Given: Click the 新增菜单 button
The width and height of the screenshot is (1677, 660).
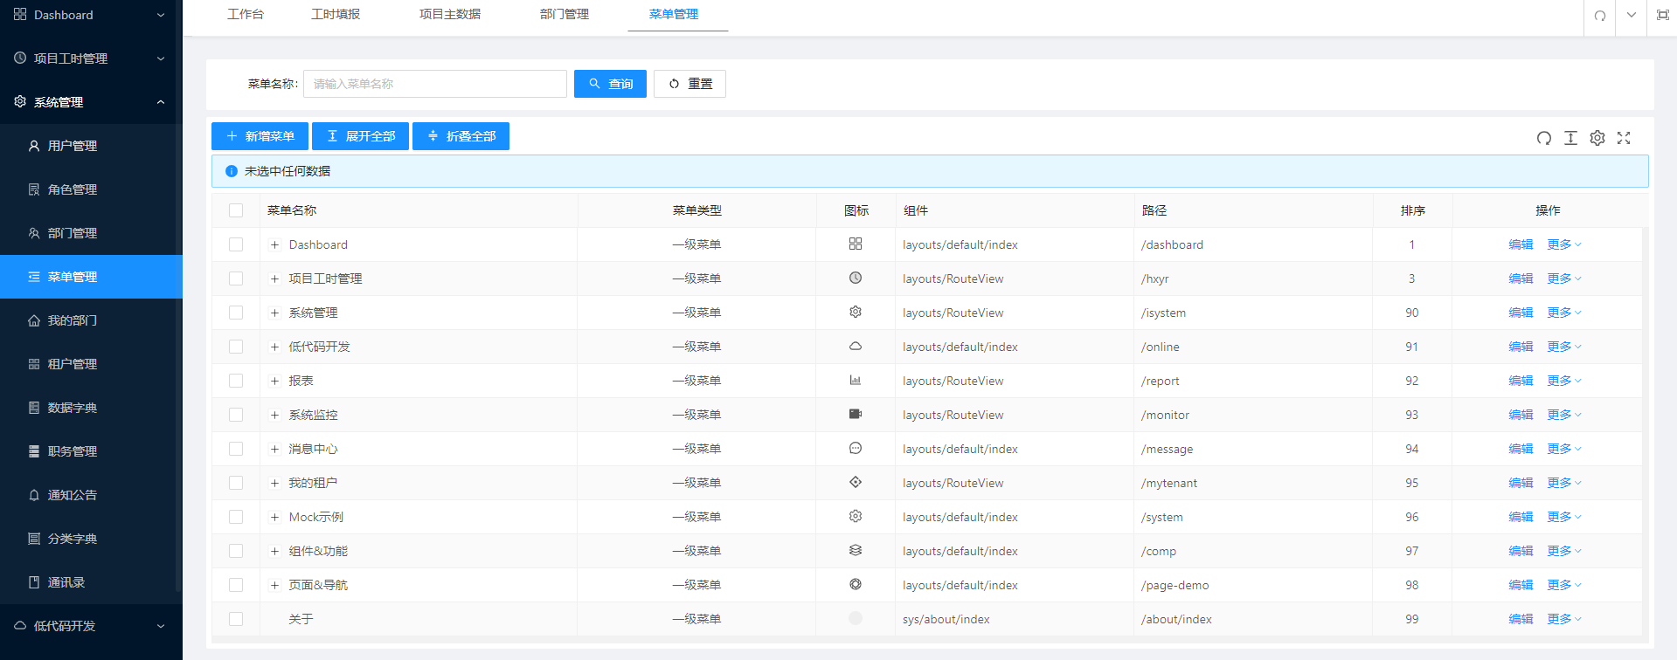Looking at the screenshot, I should click(x=260, y=136).
